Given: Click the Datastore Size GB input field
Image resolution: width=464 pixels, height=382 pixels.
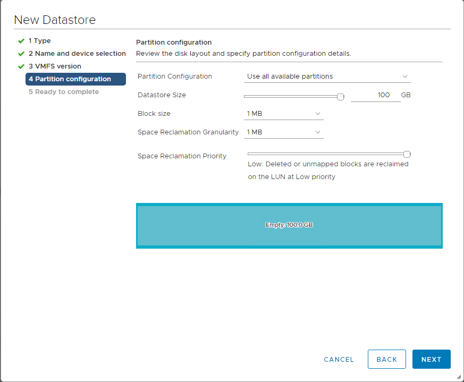Looking at the screenshot, I should tap(376, 95).
